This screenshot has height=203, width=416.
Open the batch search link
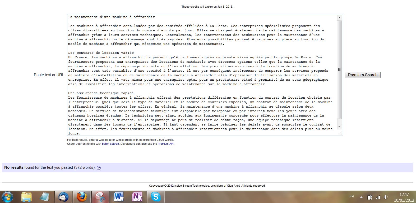(x=110, y=144)
